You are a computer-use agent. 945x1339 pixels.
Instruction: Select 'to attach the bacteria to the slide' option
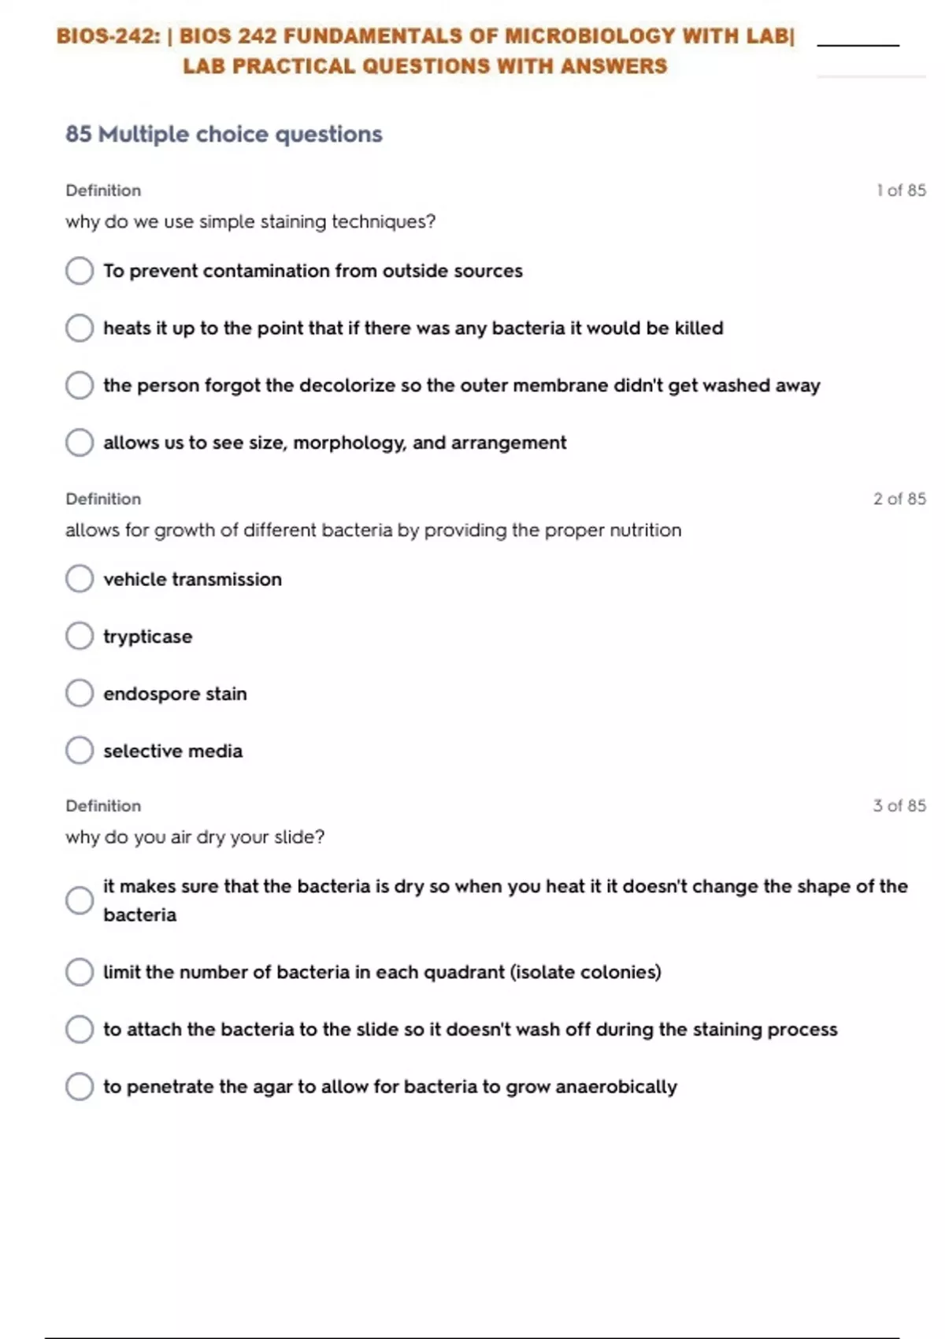tap(80, 1029)
